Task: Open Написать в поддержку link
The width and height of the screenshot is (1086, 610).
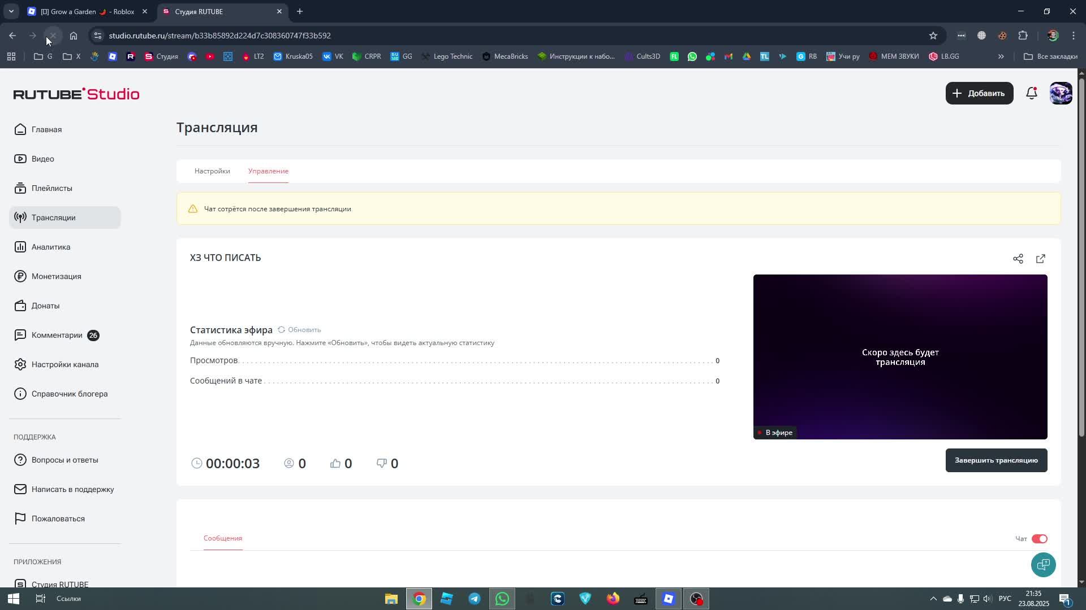Action: coord(65,489)
